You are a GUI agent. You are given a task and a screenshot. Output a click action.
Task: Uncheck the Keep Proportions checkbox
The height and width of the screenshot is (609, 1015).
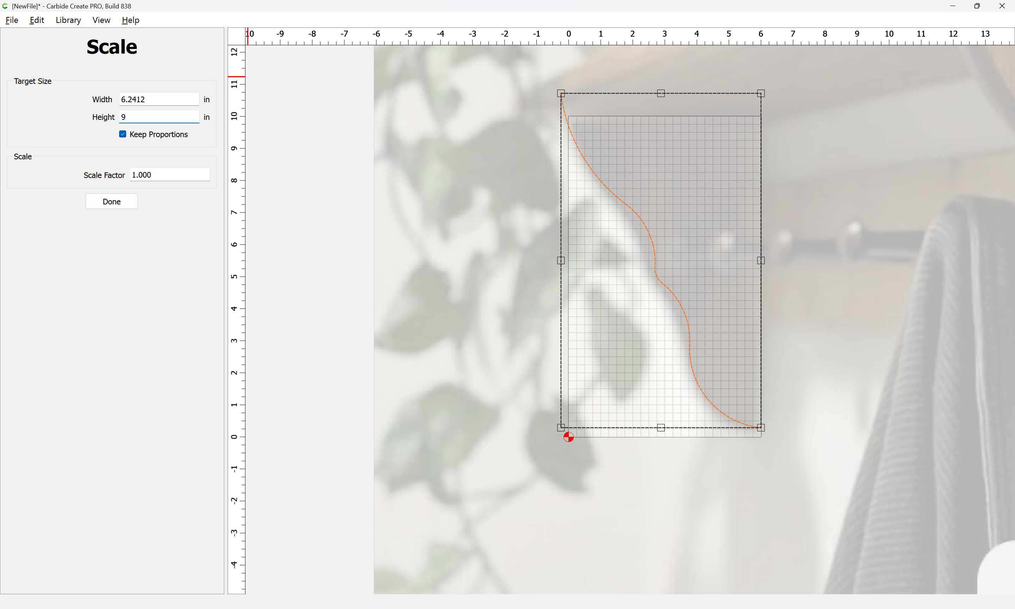tap(123, 134)
